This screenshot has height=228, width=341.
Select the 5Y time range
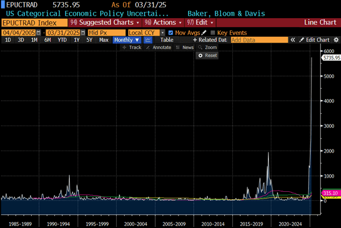point(88,40)
